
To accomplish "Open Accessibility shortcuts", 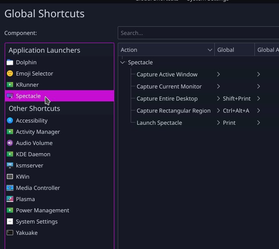I will point(60,120).
